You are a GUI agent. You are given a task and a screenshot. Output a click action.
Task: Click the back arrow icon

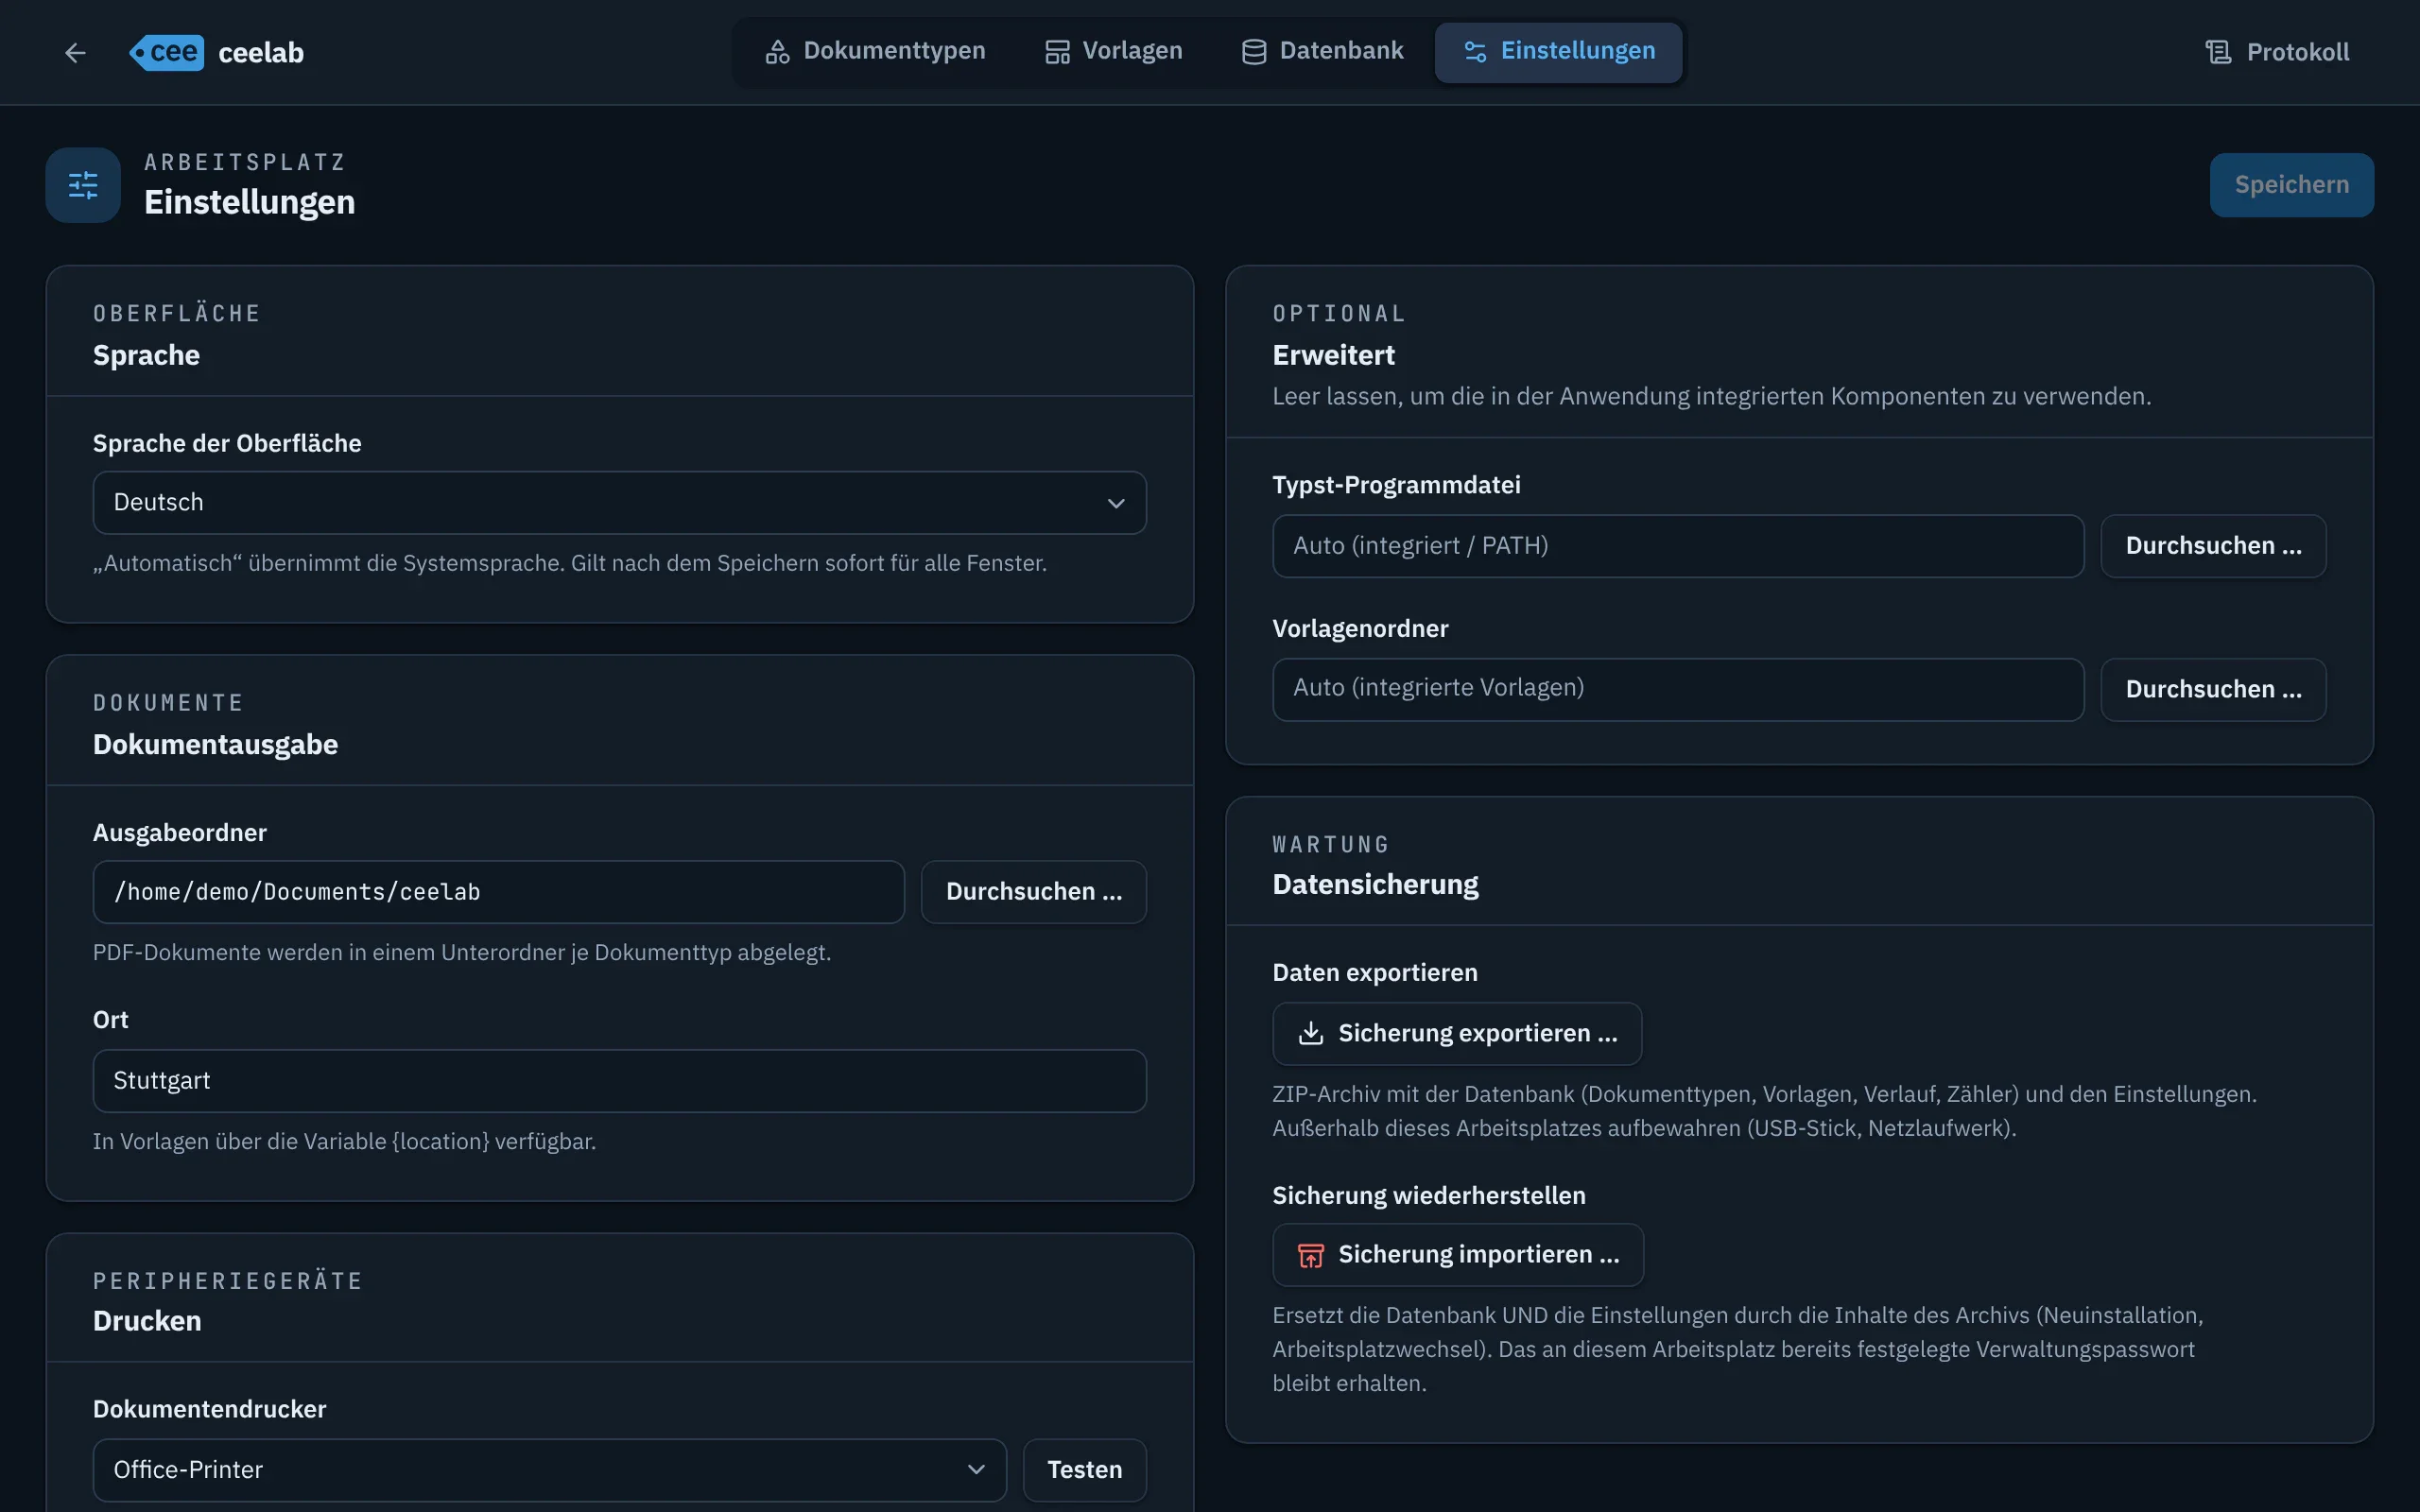[75, 52]
